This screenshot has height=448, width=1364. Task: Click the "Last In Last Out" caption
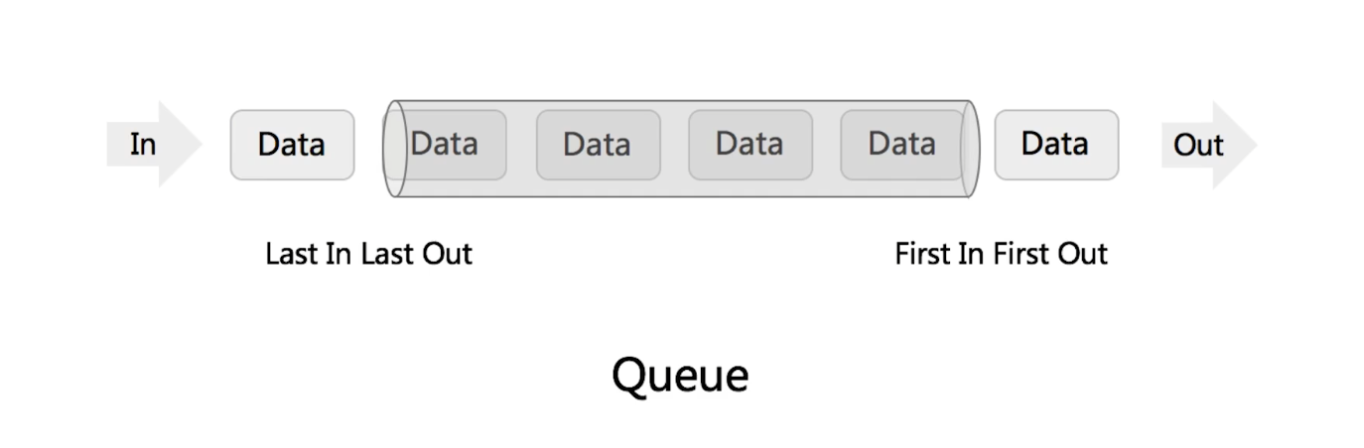pos(368,254)
